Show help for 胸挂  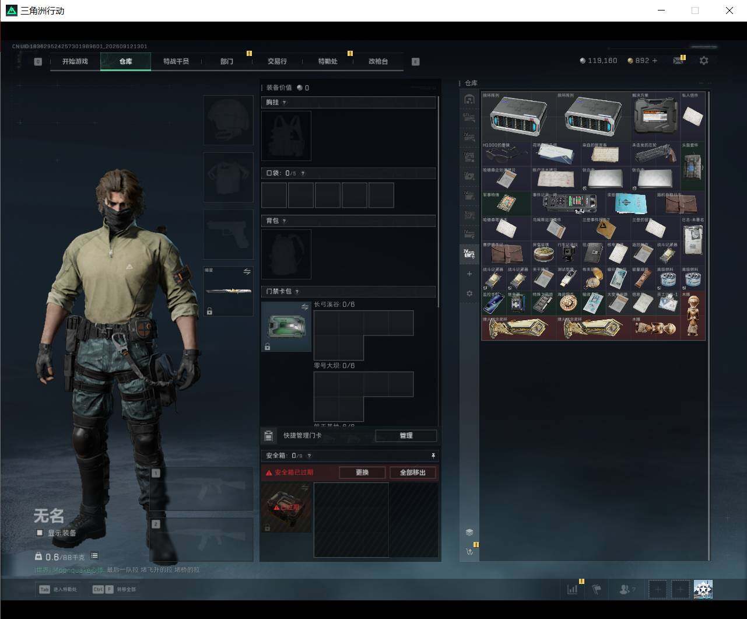(285, 103)
